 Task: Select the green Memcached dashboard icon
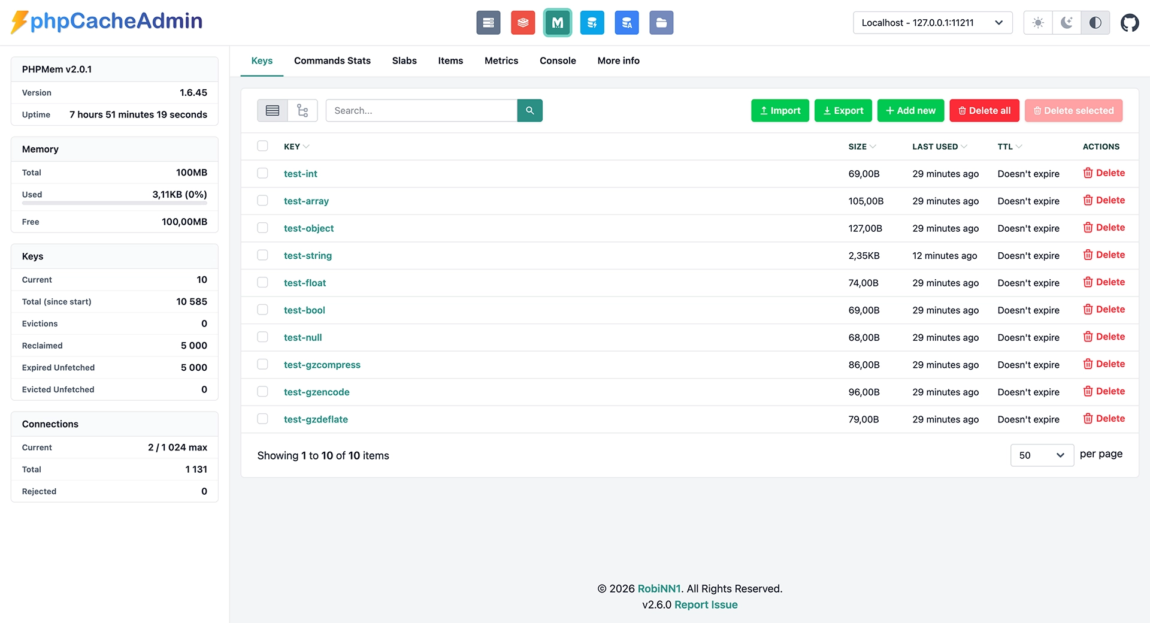coord(558,23)
